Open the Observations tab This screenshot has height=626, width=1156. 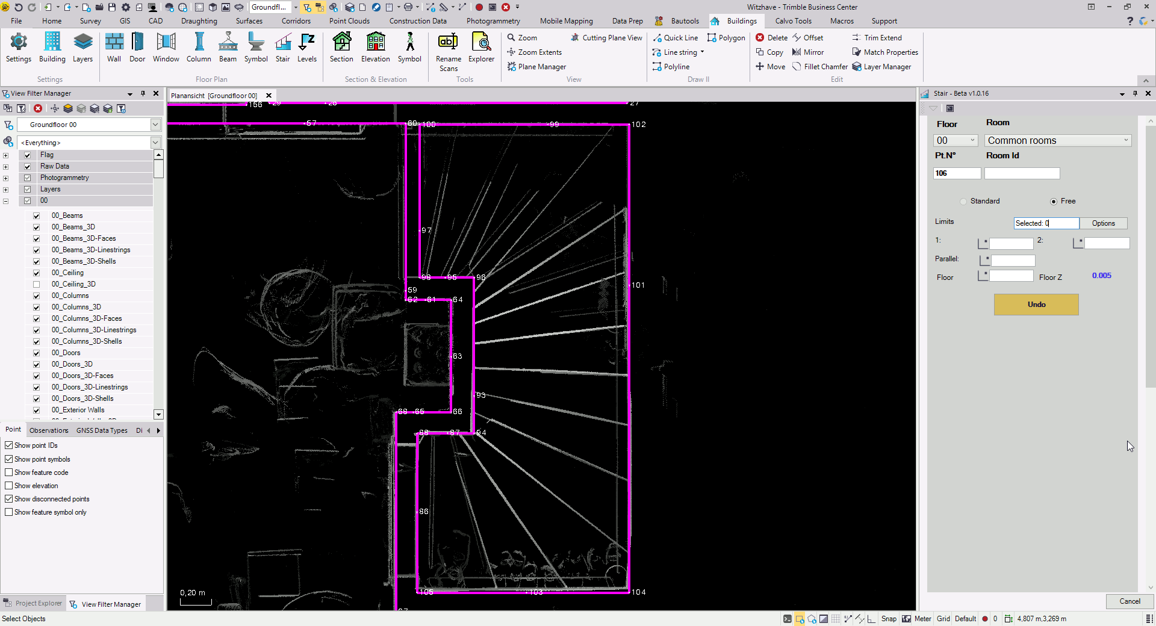[49, 430]
